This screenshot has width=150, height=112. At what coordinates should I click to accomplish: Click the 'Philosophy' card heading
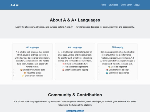(117, 47)
